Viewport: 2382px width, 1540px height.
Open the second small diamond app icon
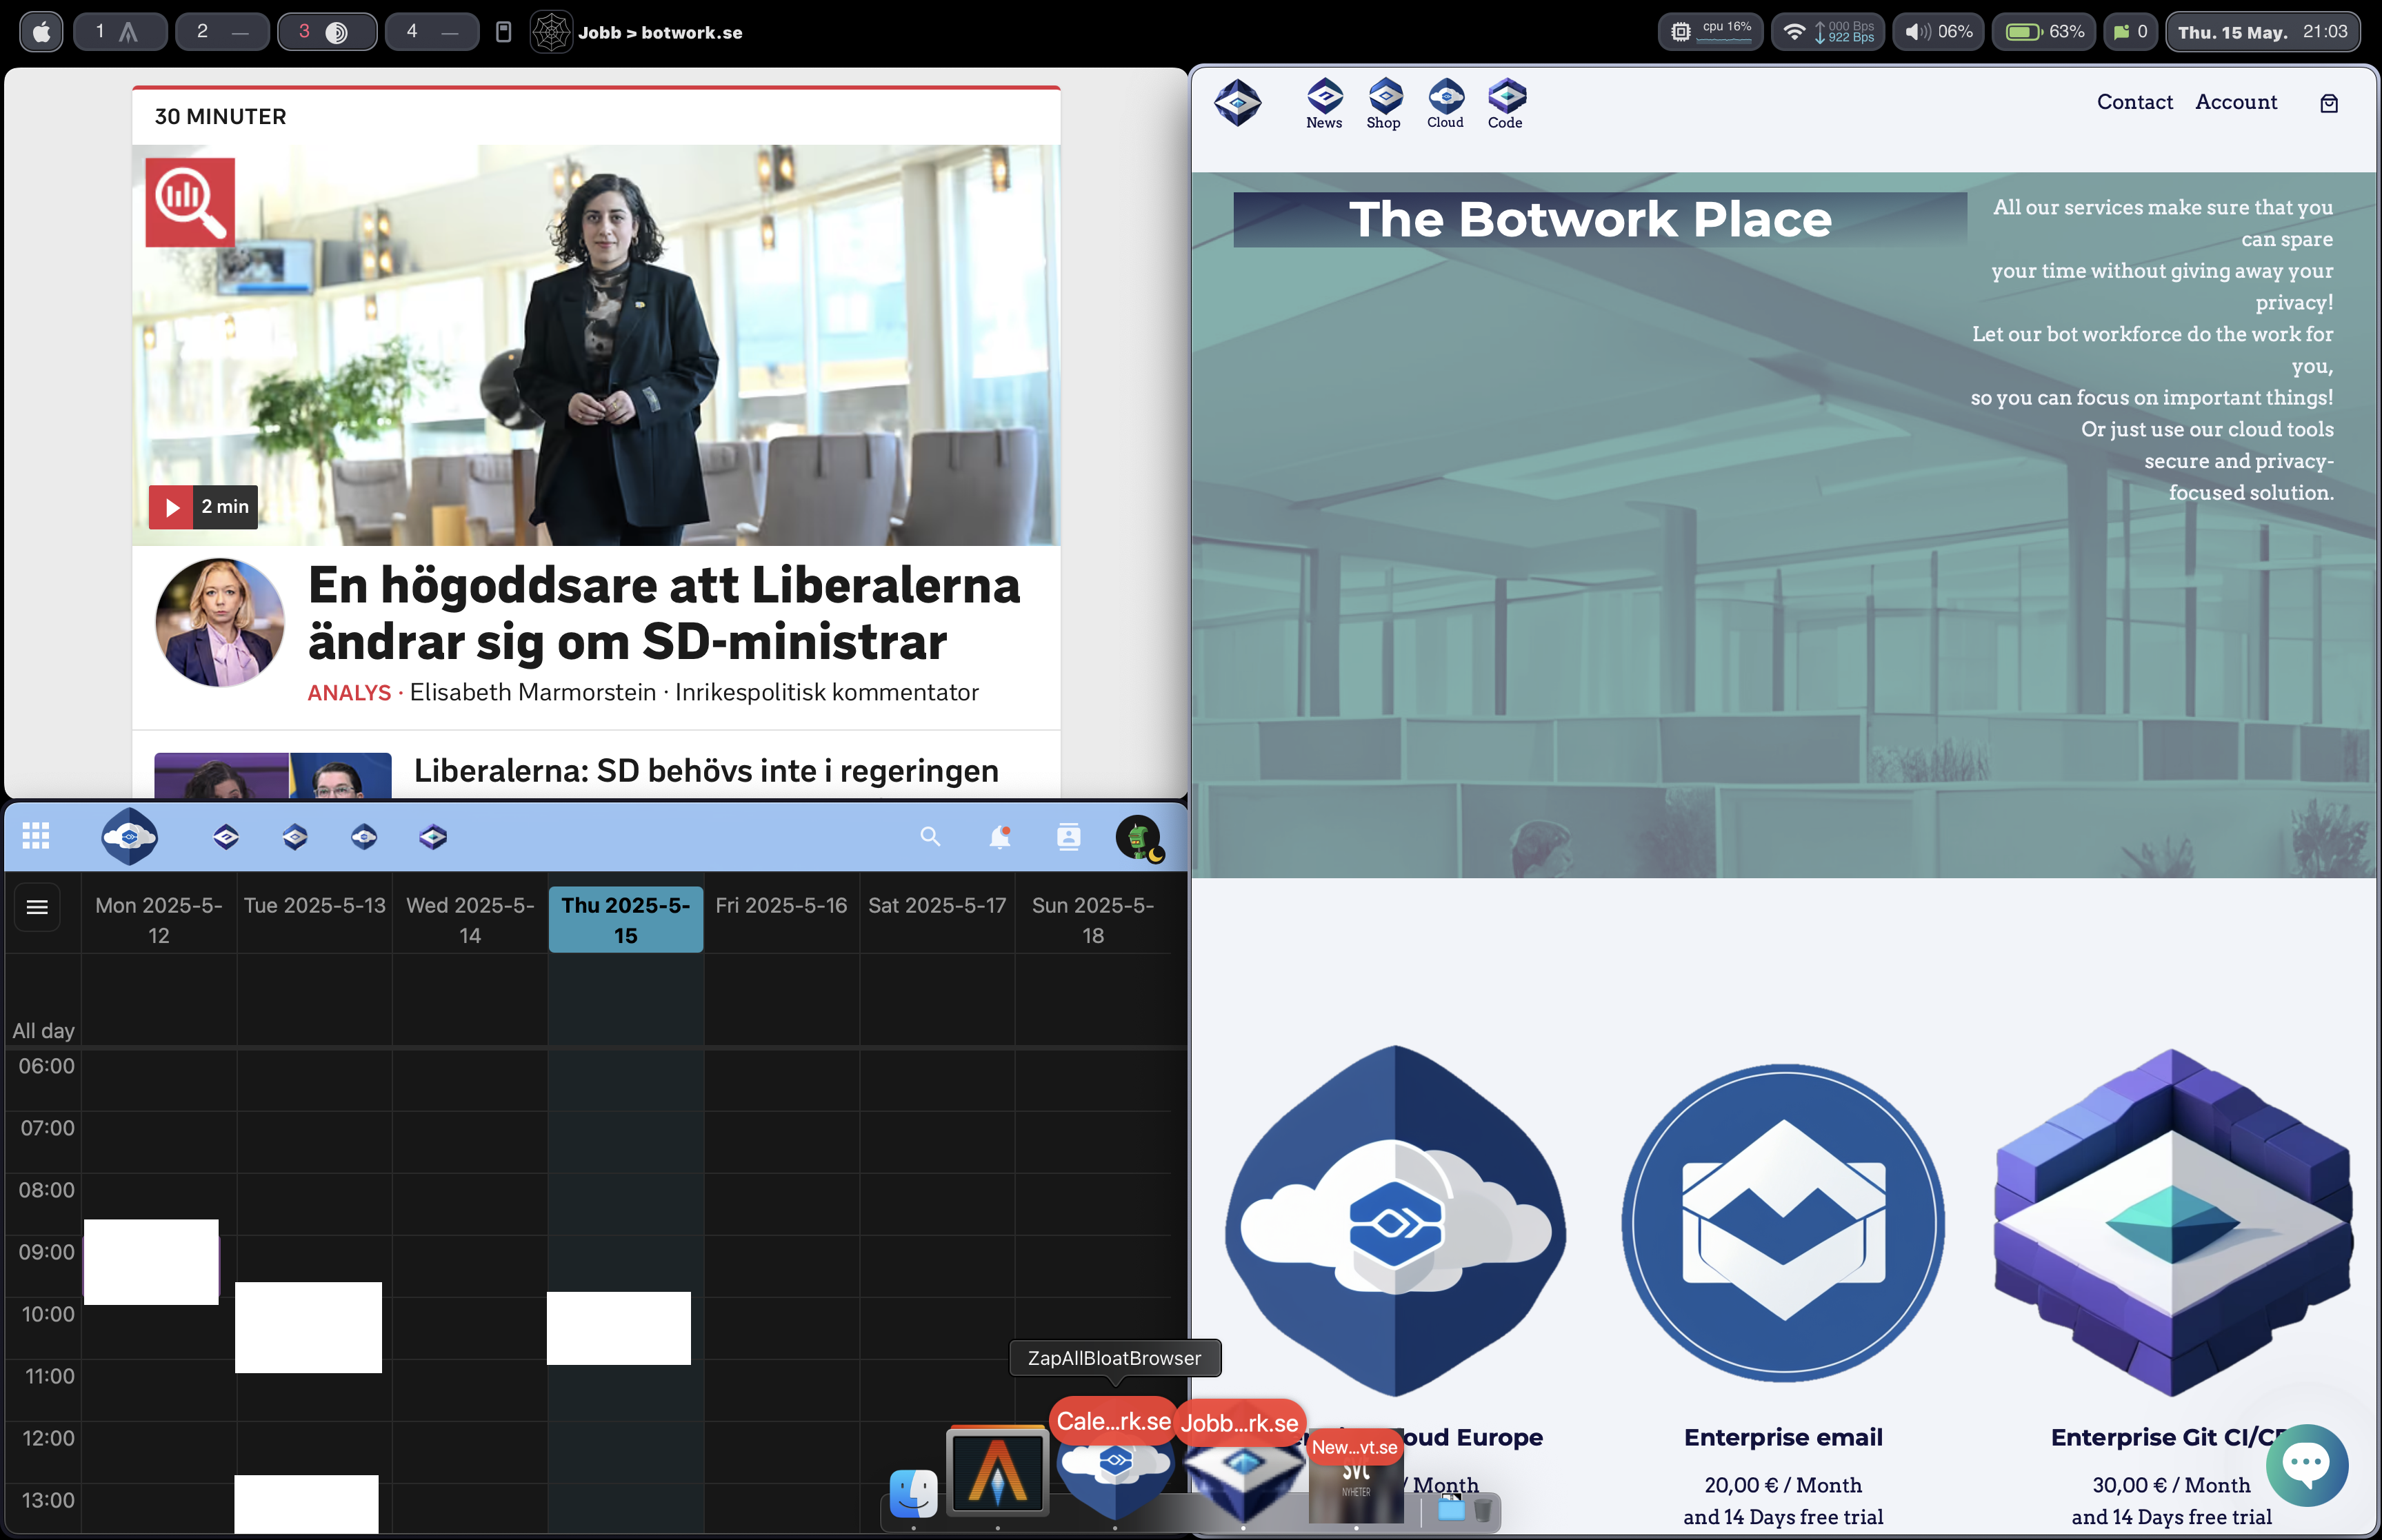pos(295,837)
